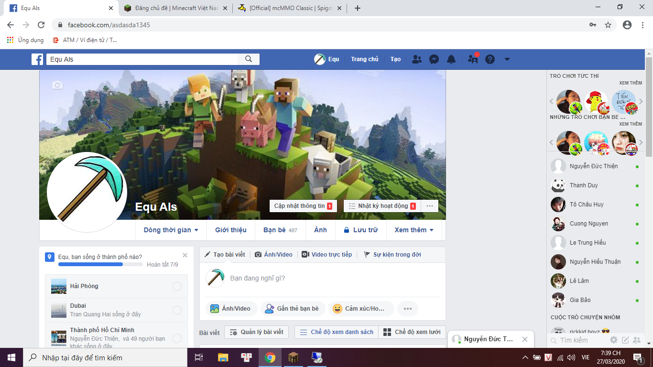Screen dimensions: 653x367
Task: Click the Cảm xúc/Ho... button
Action: (x=361, y=309)
